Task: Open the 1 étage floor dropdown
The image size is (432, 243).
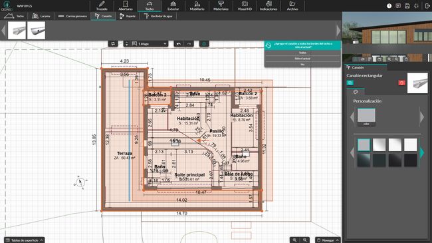Action: [x=149, y=44]
